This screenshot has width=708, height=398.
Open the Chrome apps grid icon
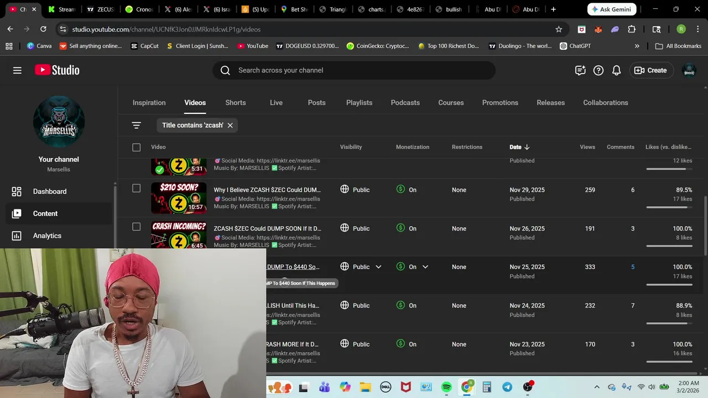click(9, 46)
